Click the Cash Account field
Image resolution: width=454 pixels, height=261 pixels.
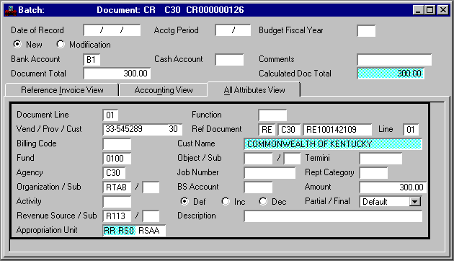point(229,60)
